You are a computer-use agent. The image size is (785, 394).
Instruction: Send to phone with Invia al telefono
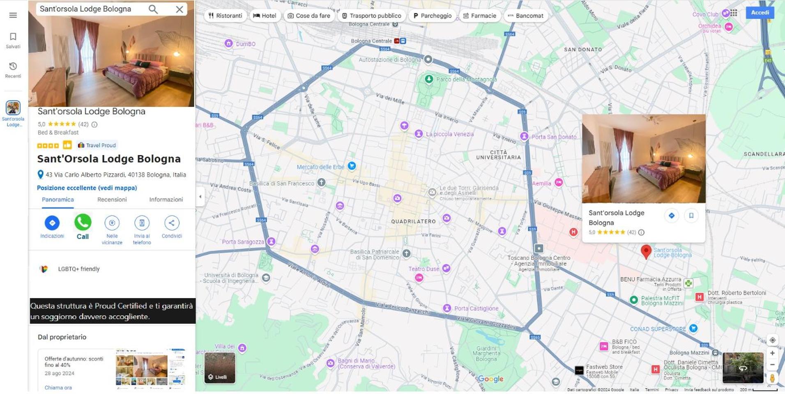142,230
